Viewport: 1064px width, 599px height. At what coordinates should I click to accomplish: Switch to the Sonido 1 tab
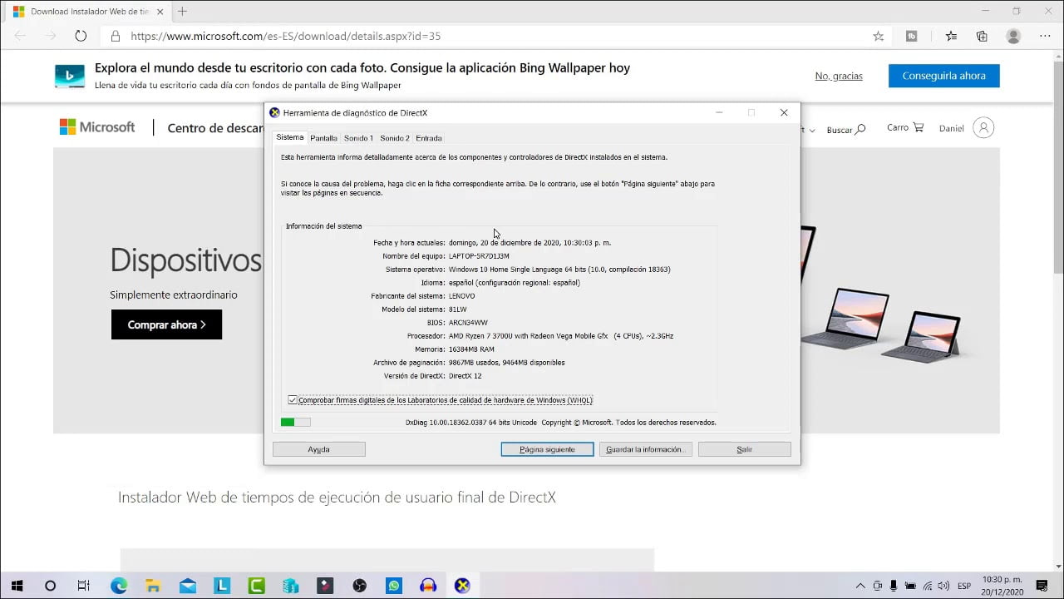click(x=358, y=138)
